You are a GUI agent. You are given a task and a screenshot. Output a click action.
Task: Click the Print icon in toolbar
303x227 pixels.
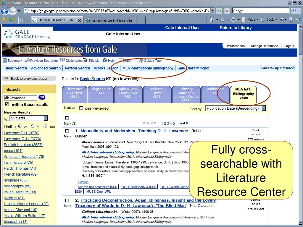[x=233, y=20]
